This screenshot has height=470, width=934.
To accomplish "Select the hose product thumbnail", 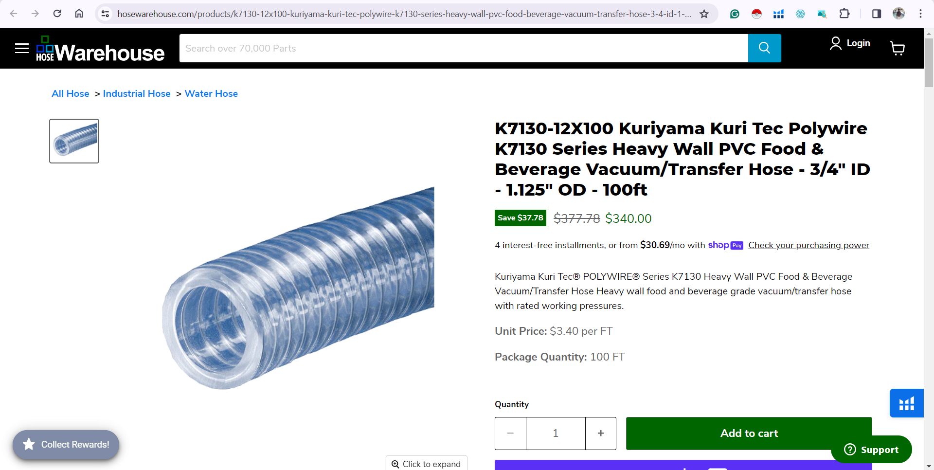I will 74,141.
